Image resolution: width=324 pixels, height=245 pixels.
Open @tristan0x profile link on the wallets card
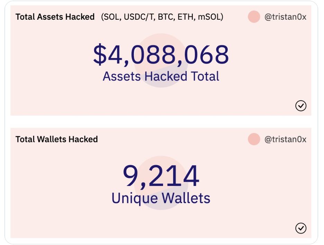(285, 139)
